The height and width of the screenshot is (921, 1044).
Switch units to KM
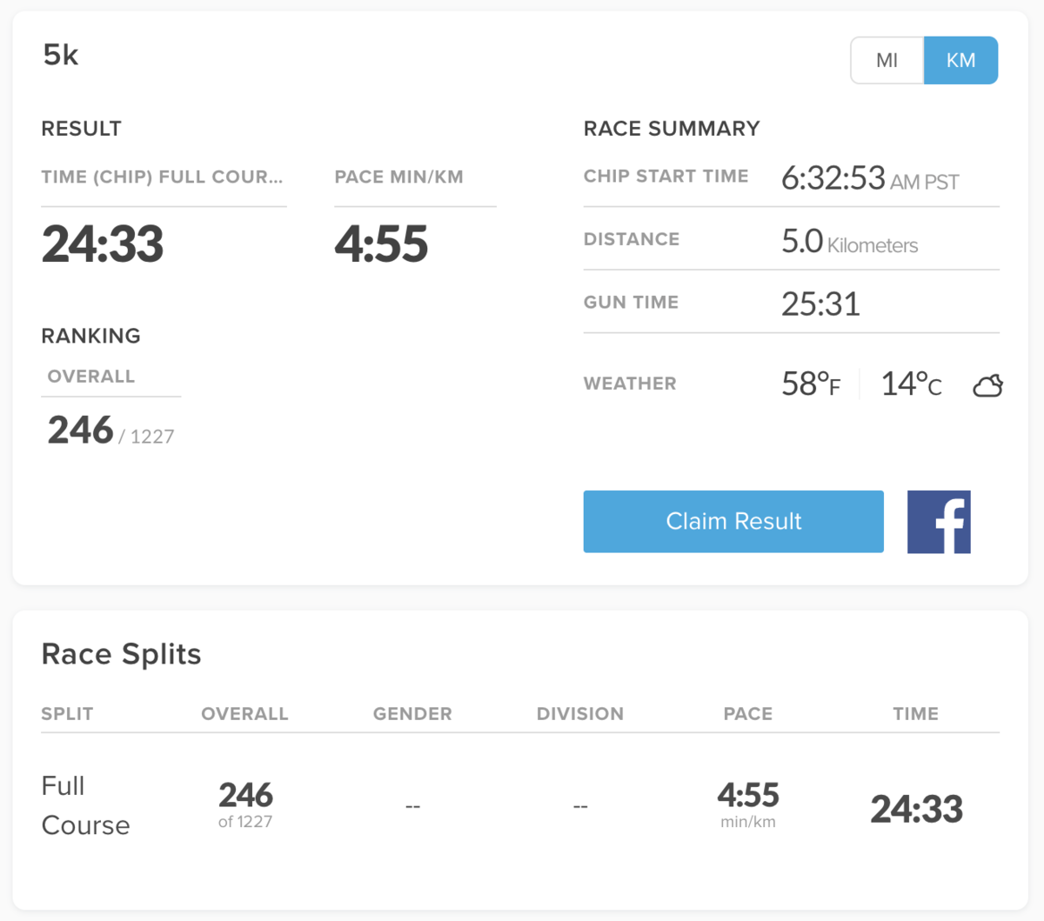(x=960, y=60)
